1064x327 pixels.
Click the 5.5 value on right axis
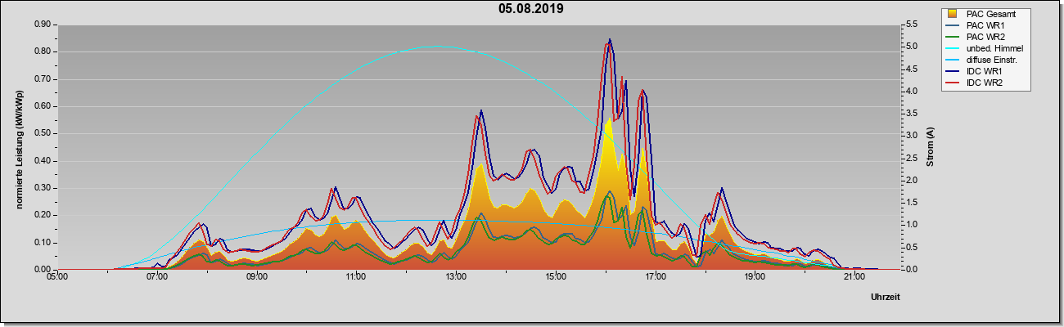click(x=909, y=25)
